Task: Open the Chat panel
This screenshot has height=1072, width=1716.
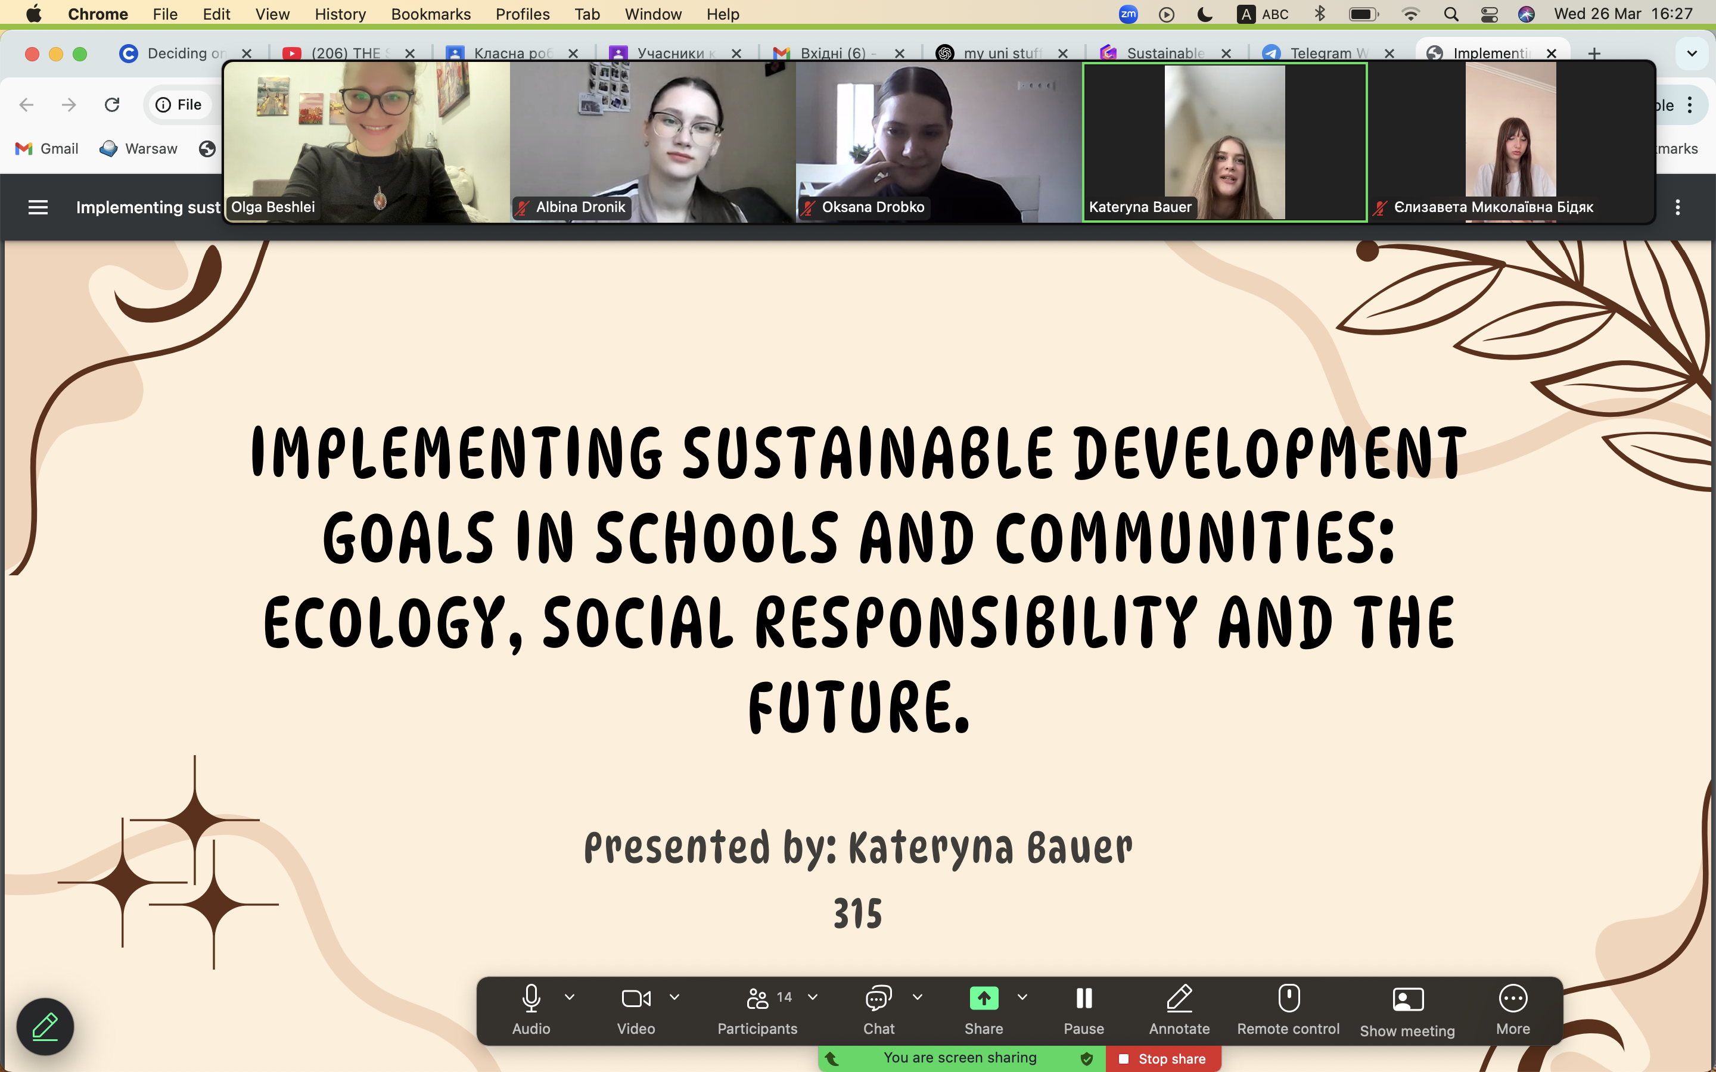Action: (879, 1009)
